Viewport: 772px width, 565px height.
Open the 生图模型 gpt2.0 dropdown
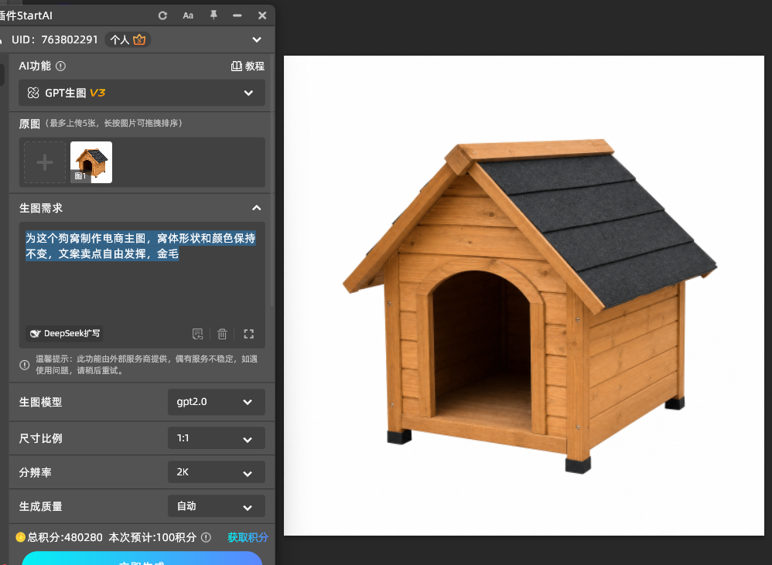[x=216, y=402]
